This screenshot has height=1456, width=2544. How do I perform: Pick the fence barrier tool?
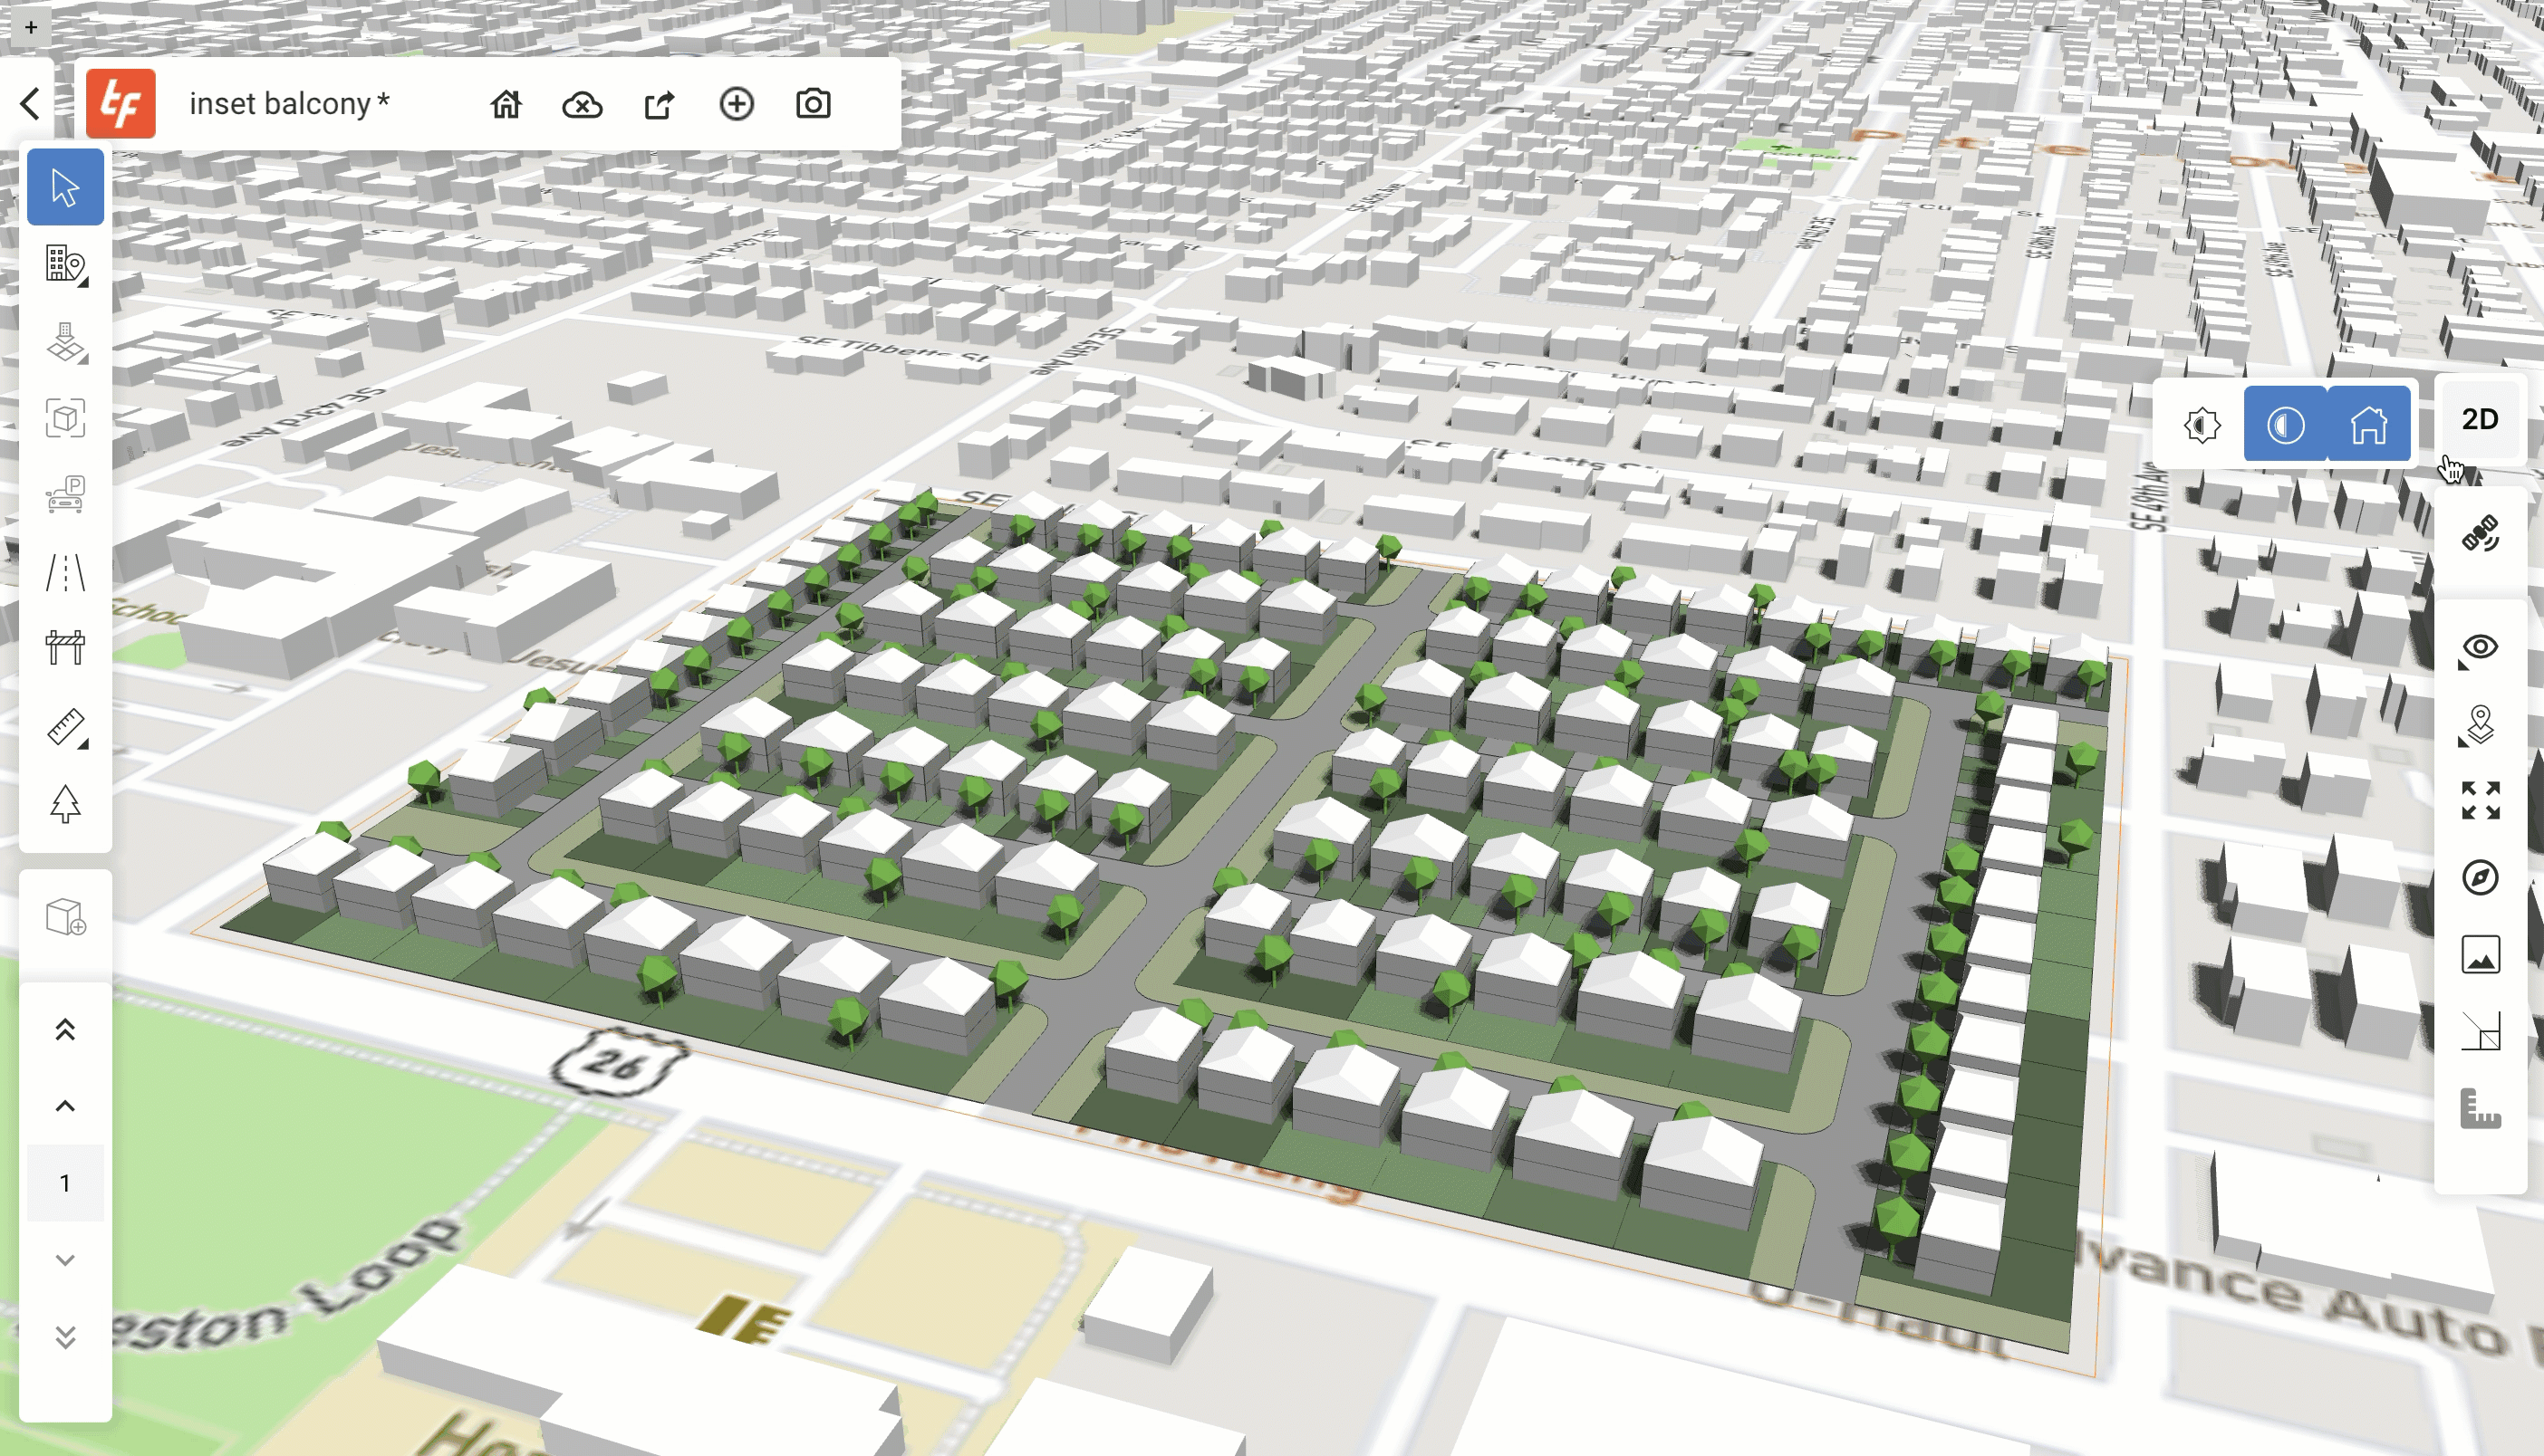pos(65,648)
